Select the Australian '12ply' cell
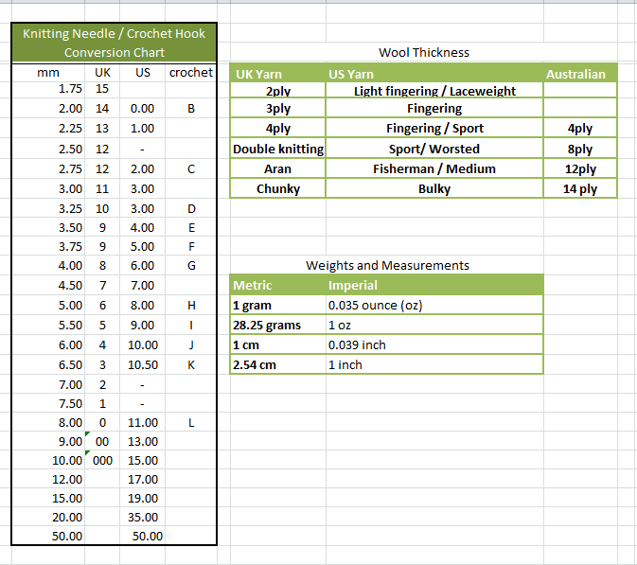This screenshot has width=637, height=565. click(x=580, y=169)
